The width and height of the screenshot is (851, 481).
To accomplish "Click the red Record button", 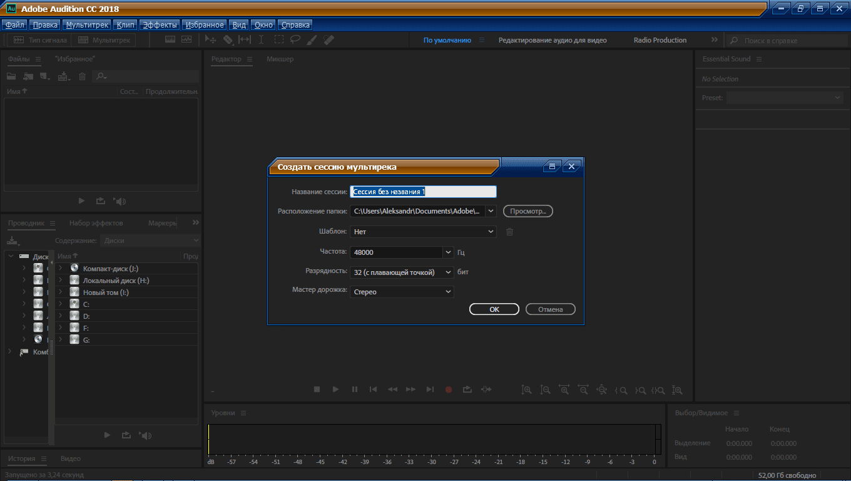I will 449,390.
